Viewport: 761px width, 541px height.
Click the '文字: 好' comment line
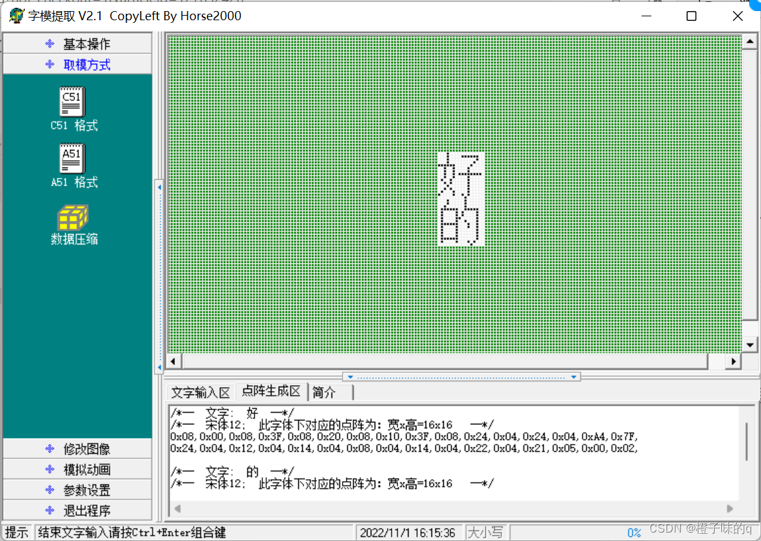click(232, 413)
